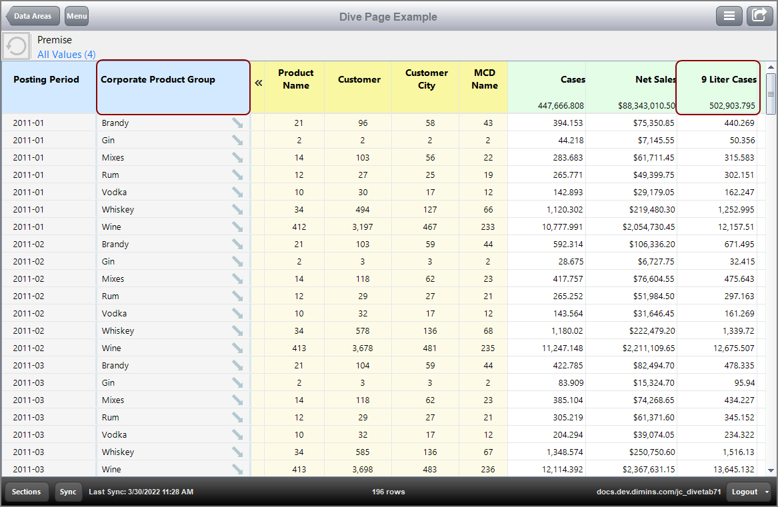Image resolution: width=778 pixels, height=507 pixels.
Task: Click dive arrow icon for 2011-01 Wine row
Action: point(237,227)
